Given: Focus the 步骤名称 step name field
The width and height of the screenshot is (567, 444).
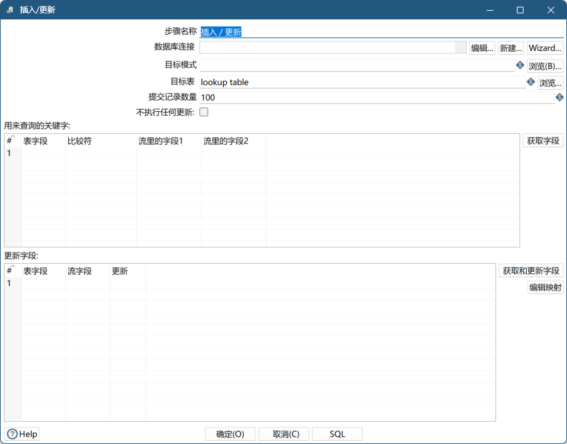Looking at the screenshot, I should tap(382, 31).
